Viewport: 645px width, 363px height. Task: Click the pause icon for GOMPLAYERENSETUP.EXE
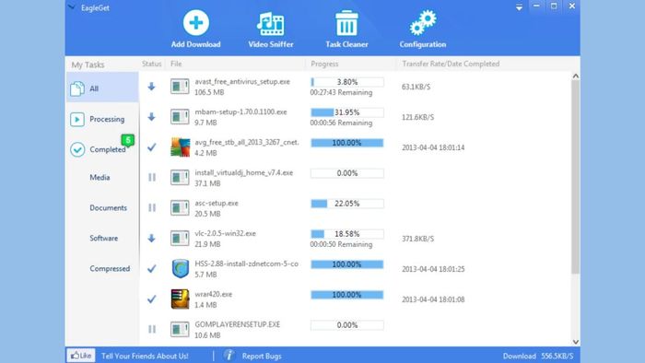click(x=152, y=329)
